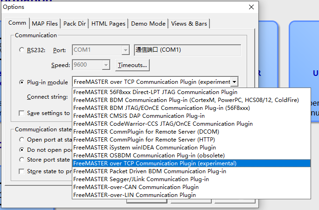319x210 pixels.
Task: Choose FreeMASTER-over-LIN Communication Plugin
Action: coord(134,195)
